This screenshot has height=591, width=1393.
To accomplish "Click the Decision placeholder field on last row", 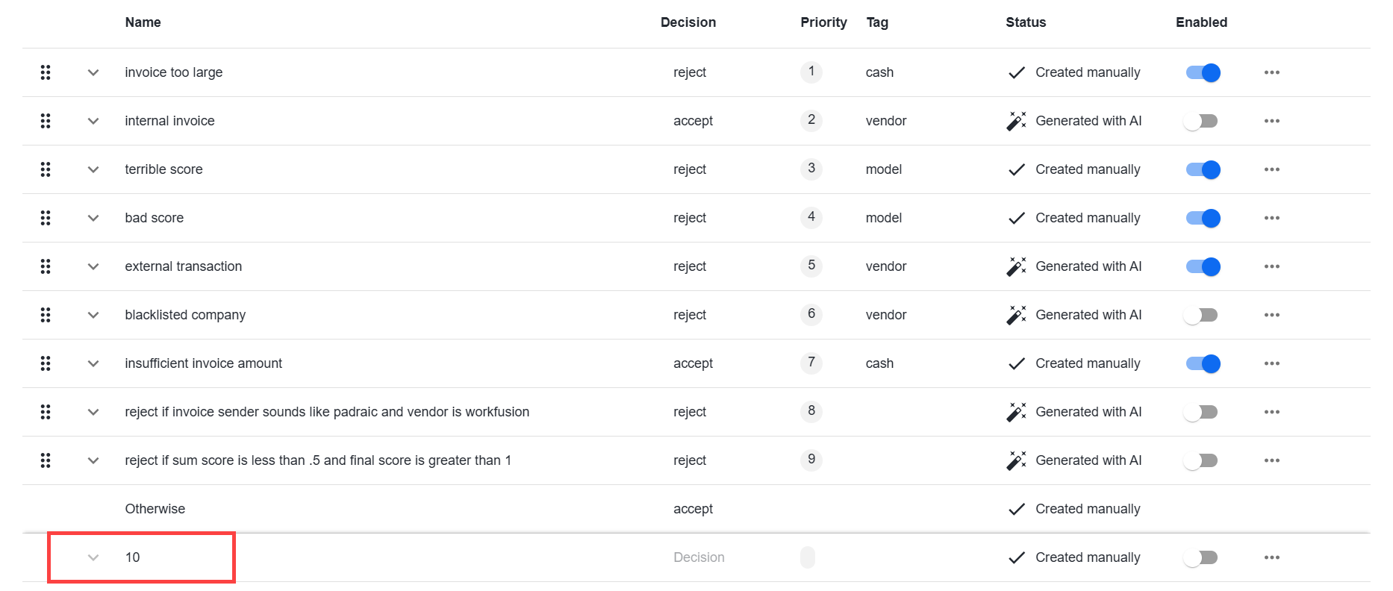I will (699, 557).
